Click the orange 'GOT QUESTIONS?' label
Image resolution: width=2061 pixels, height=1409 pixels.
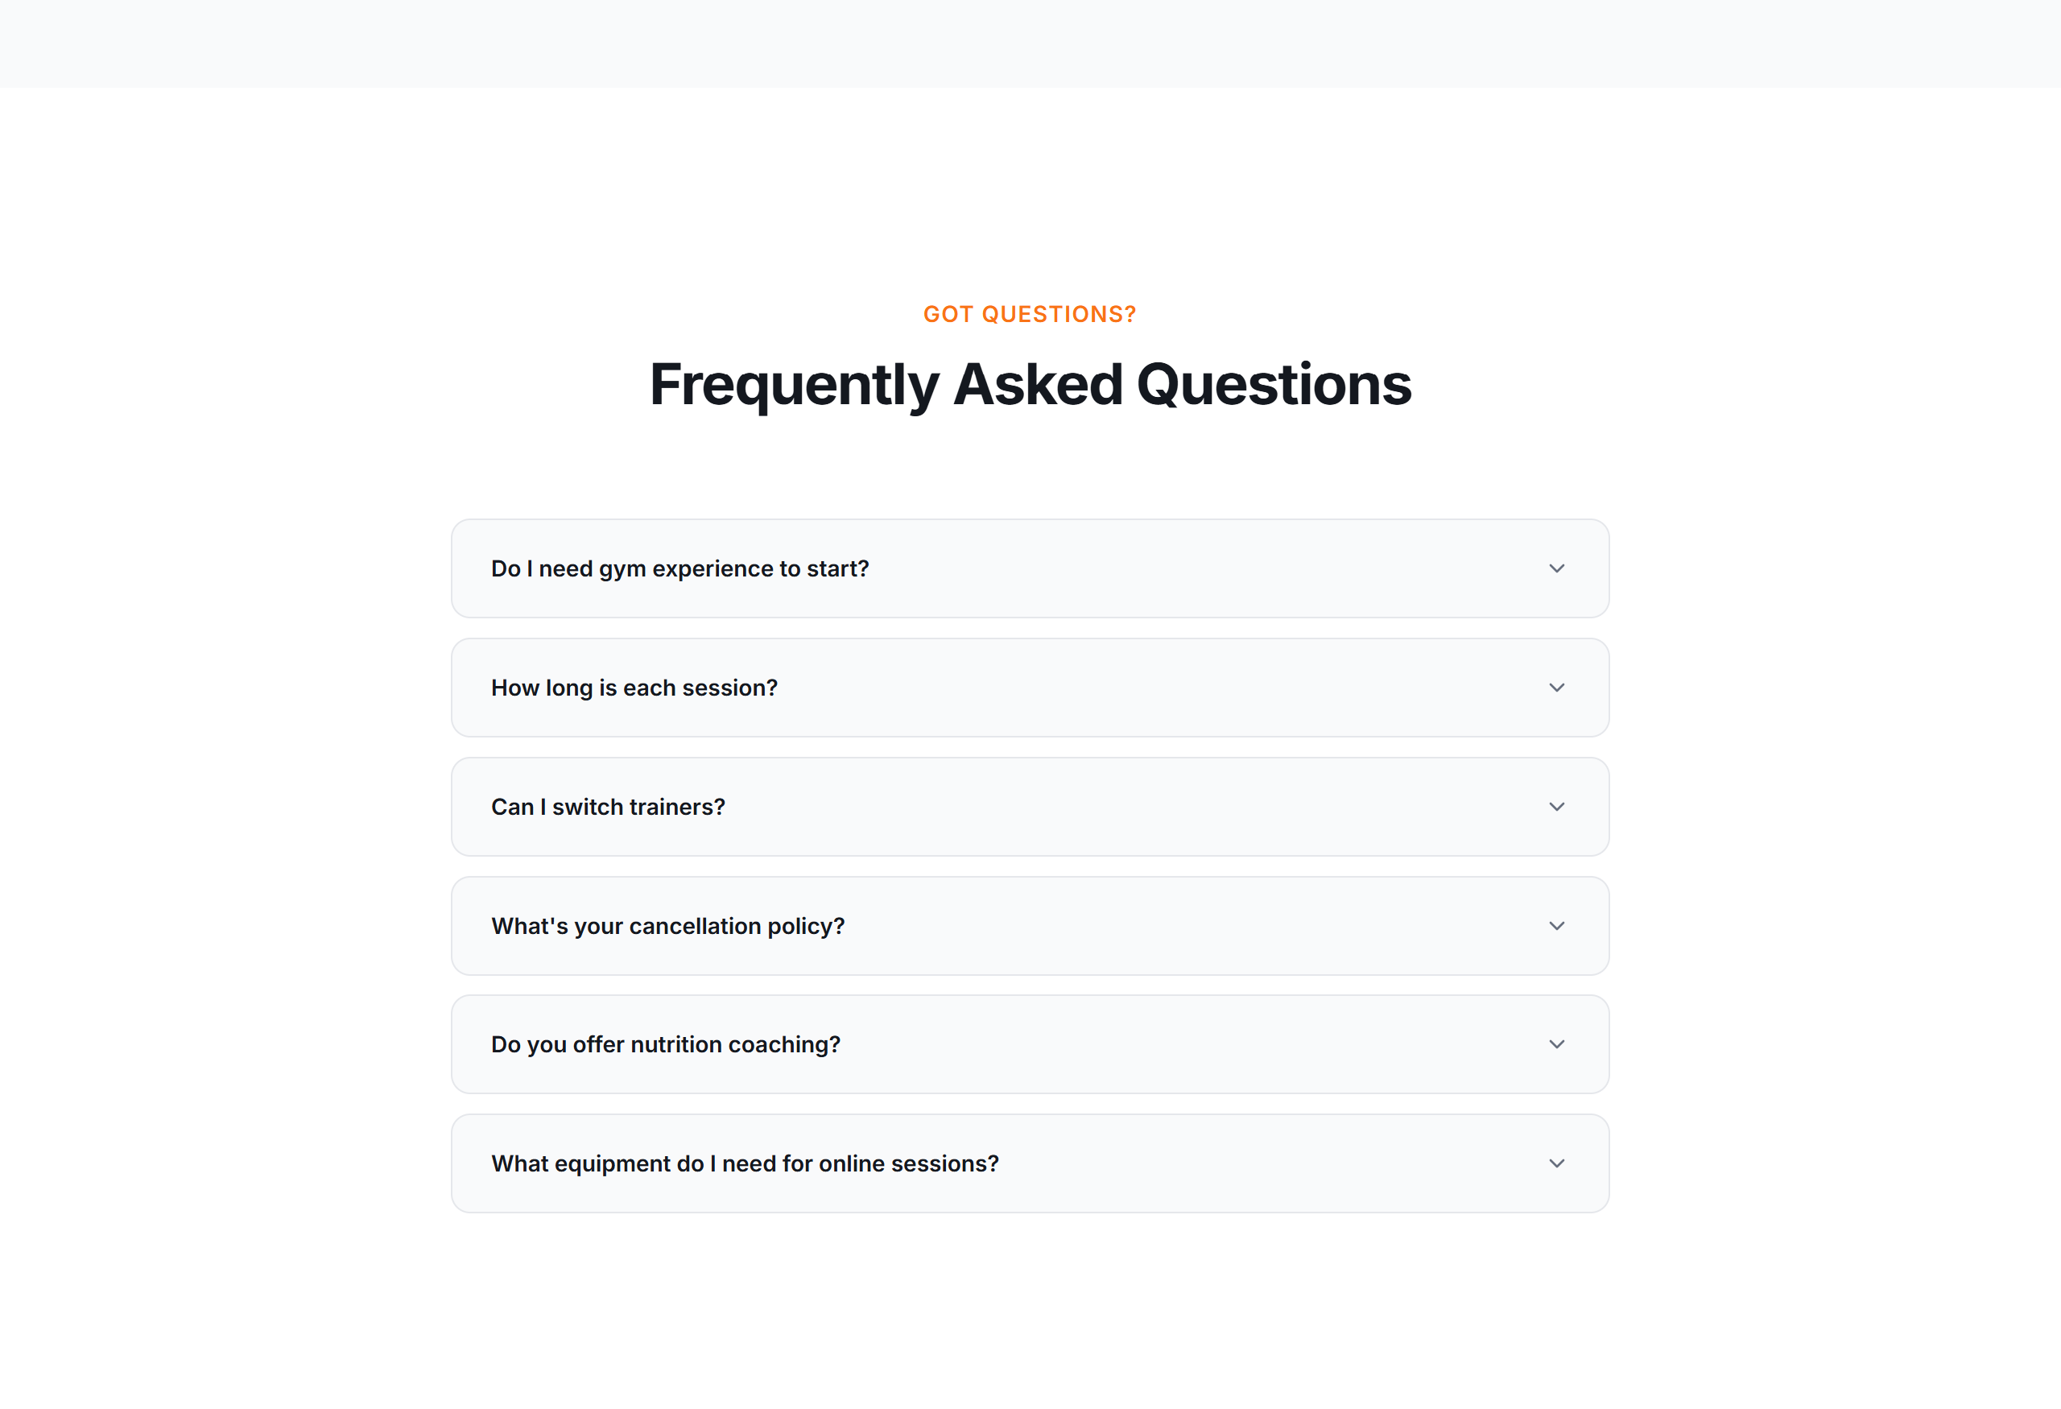[x=1030, y=314]
